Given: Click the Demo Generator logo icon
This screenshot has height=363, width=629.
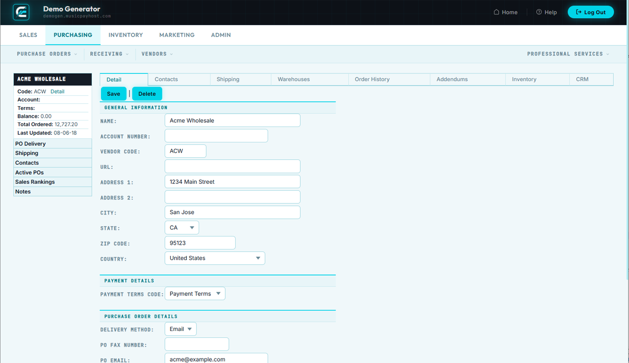Looking at the screenshot, I should point(21,12).
